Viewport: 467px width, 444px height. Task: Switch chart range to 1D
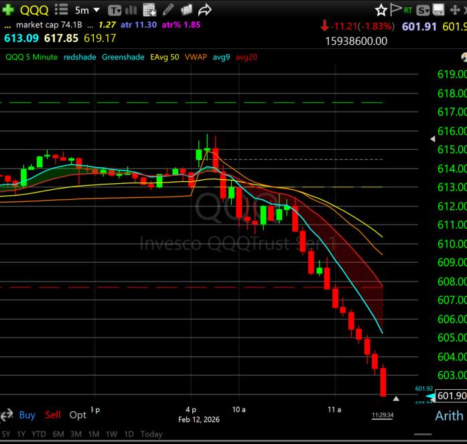click(x=129, y=434)
